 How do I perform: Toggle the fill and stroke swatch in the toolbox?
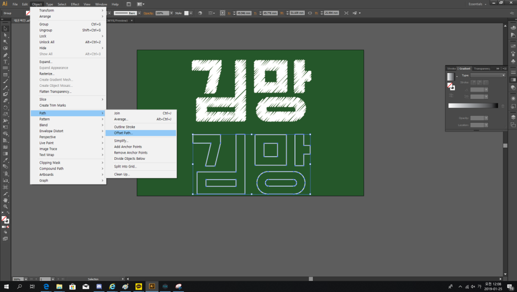click(6, 220)
